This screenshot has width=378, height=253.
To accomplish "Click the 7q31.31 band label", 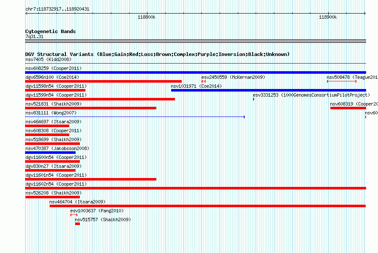I will click(34, 36).
